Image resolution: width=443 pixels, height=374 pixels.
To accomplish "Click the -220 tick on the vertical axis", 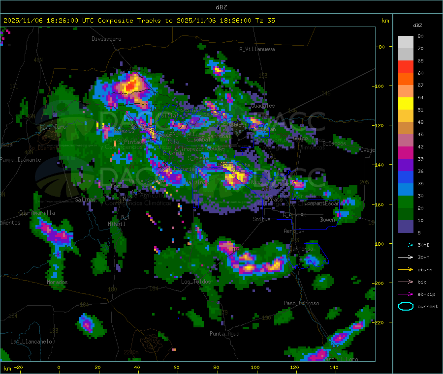I will pos(378,322).
